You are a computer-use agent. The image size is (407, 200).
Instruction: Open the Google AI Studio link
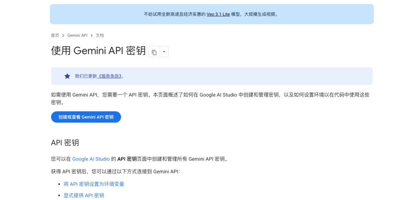click(91, 159)
